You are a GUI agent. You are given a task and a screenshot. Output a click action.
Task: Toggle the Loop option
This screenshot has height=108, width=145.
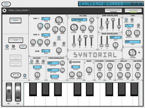point(7,46)
